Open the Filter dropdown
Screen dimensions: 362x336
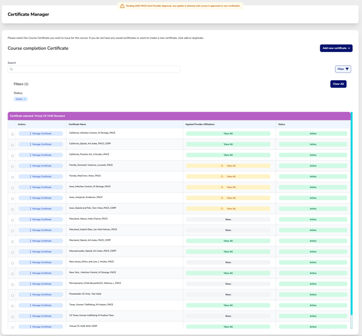click(x=343, y=69)
